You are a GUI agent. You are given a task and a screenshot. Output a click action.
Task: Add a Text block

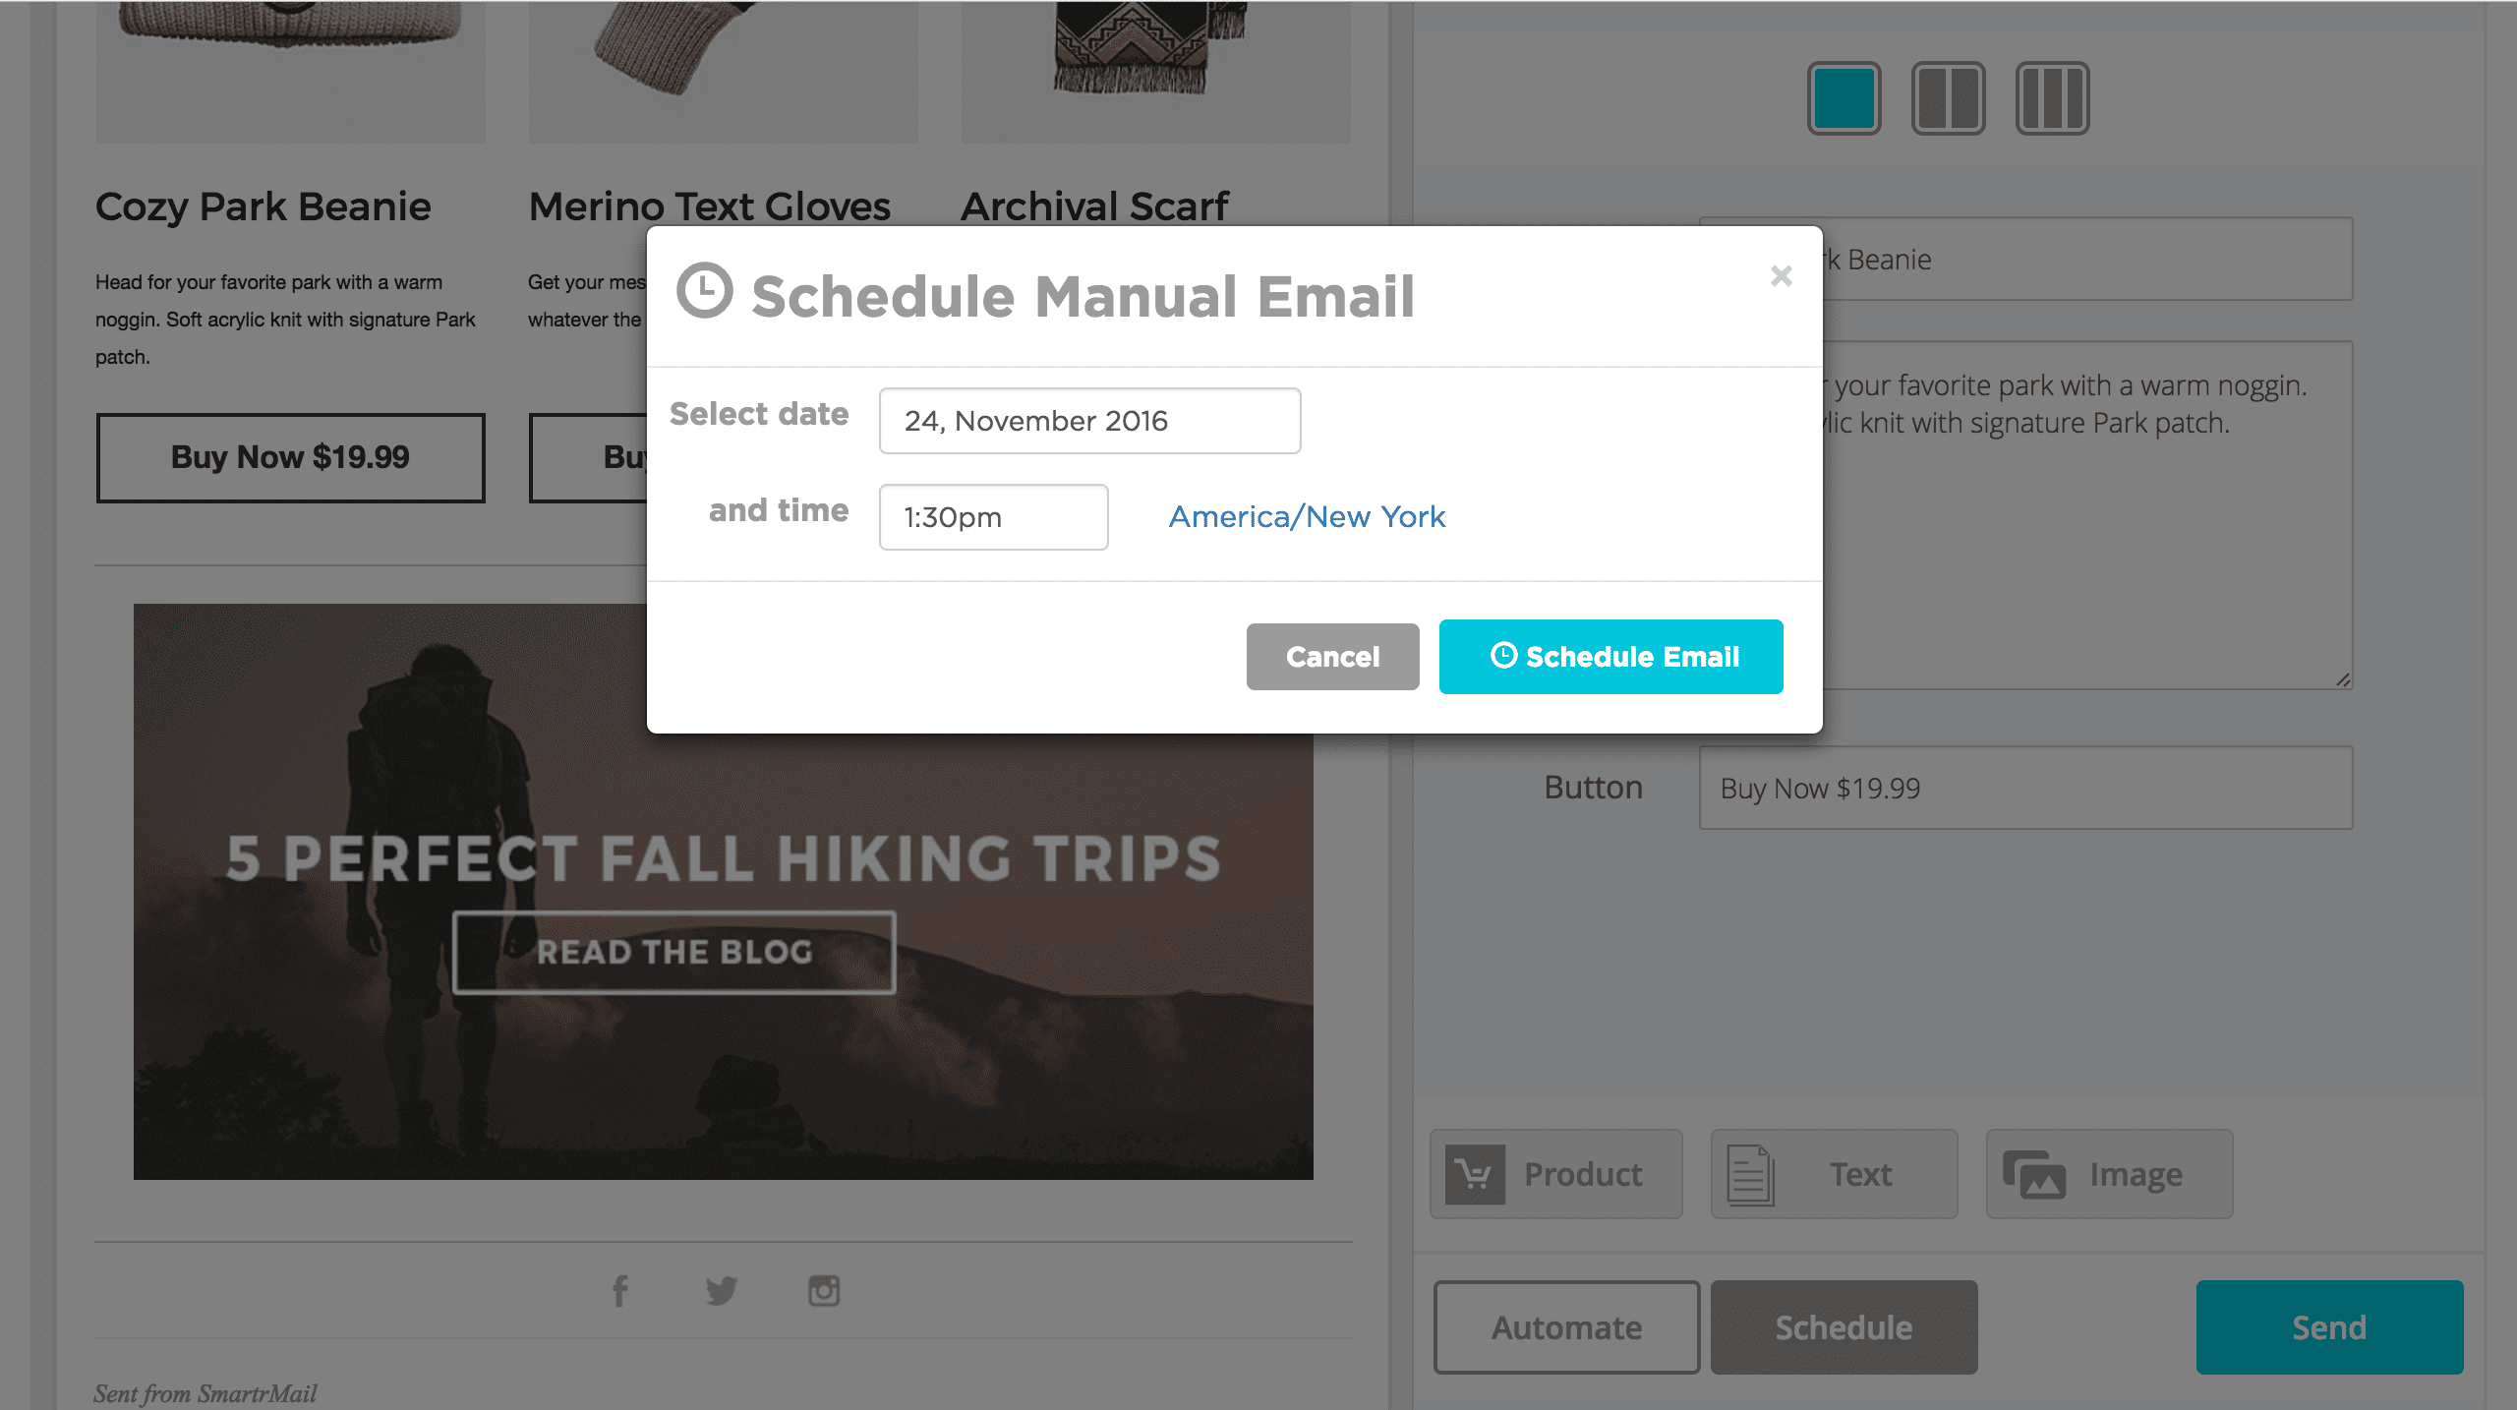point(1834,1174)
